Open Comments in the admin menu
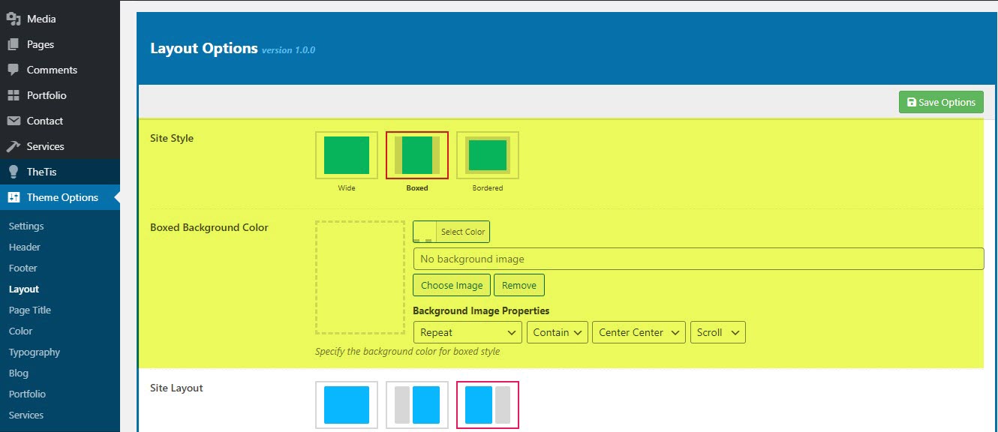The height and width of the screenshot is (432, 998). (60, 70)
